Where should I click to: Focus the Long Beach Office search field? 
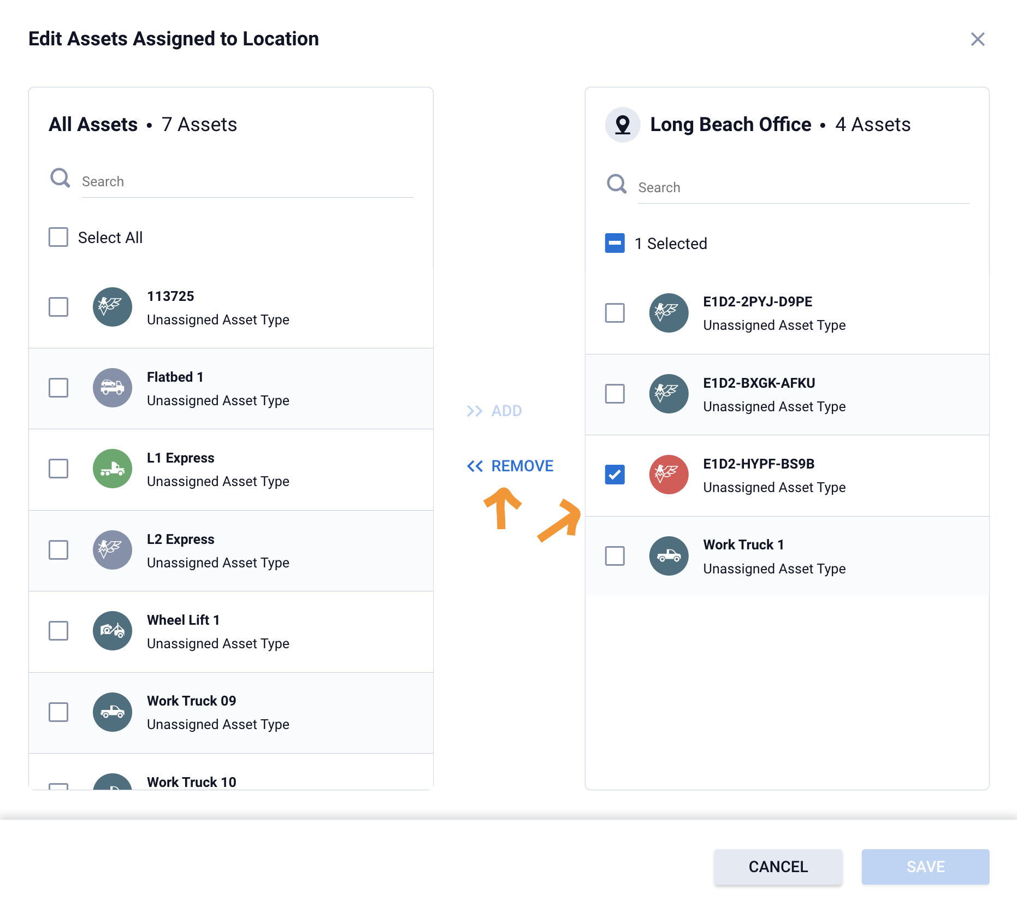point(803,188)
